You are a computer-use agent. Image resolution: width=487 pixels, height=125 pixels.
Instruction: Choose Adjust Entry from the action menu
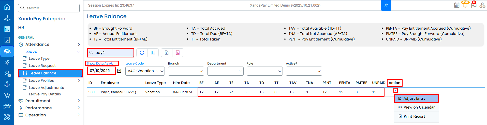pyautogui.click(x=416, y=98)
